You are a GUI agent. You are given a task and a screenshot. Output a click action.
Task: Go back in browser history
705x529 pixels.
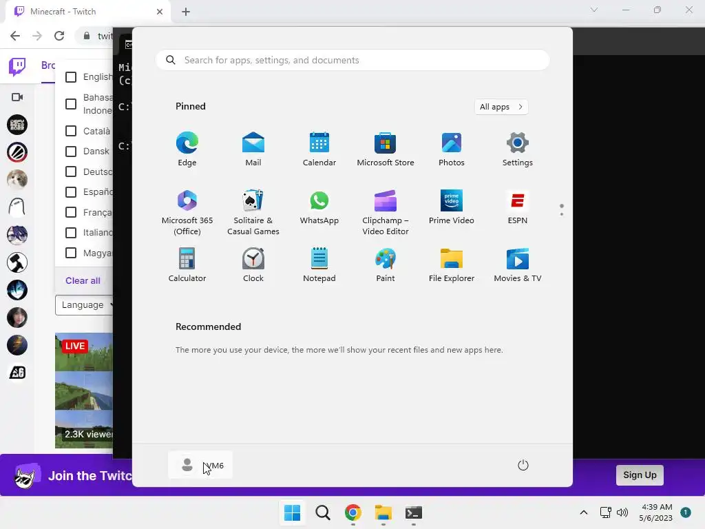point(15,36)
